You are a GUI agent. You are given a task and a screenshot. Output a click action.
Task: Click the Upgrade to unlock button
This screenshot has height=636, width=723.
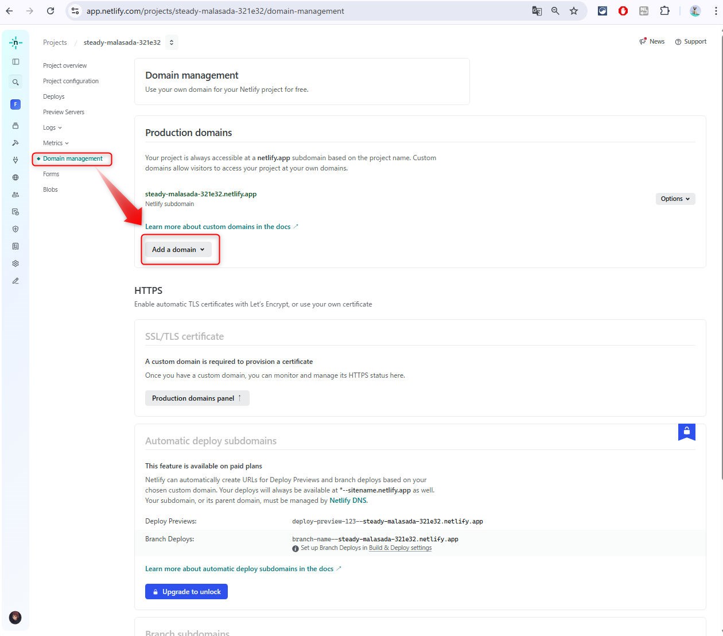pos(186,592)
